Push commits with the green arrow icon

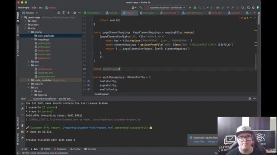(x=233, y=8)
